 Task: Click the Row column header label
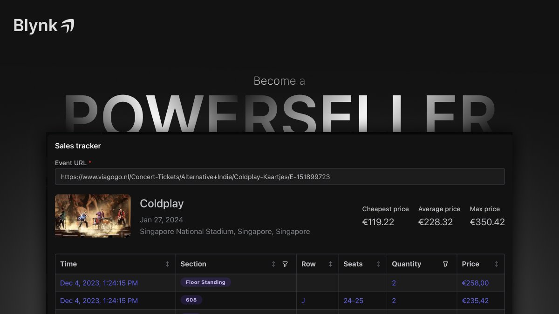308,264
